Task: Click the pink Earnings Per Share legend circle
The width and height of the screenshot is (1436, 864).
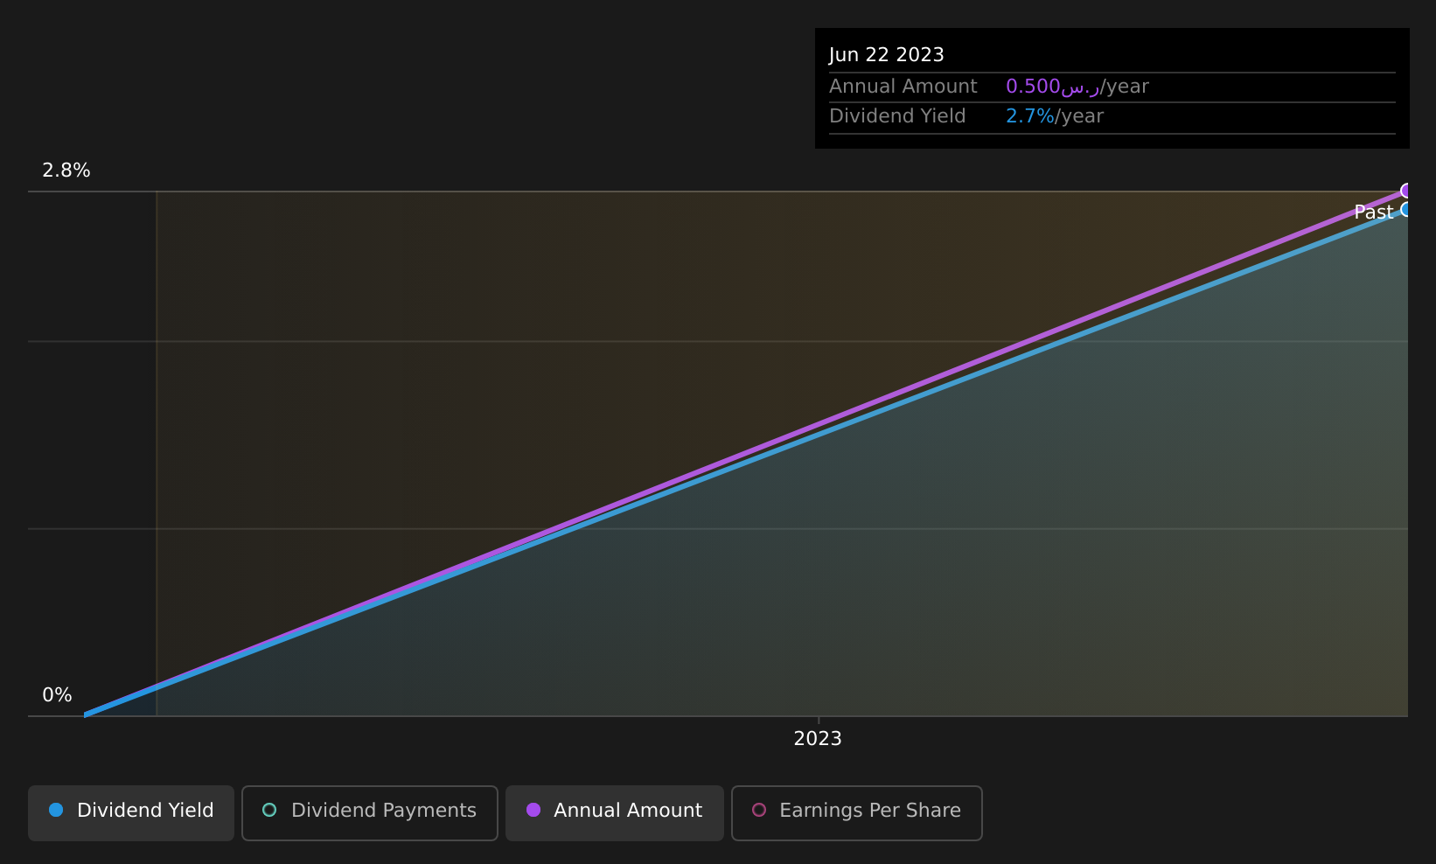Action: [759, 810]
